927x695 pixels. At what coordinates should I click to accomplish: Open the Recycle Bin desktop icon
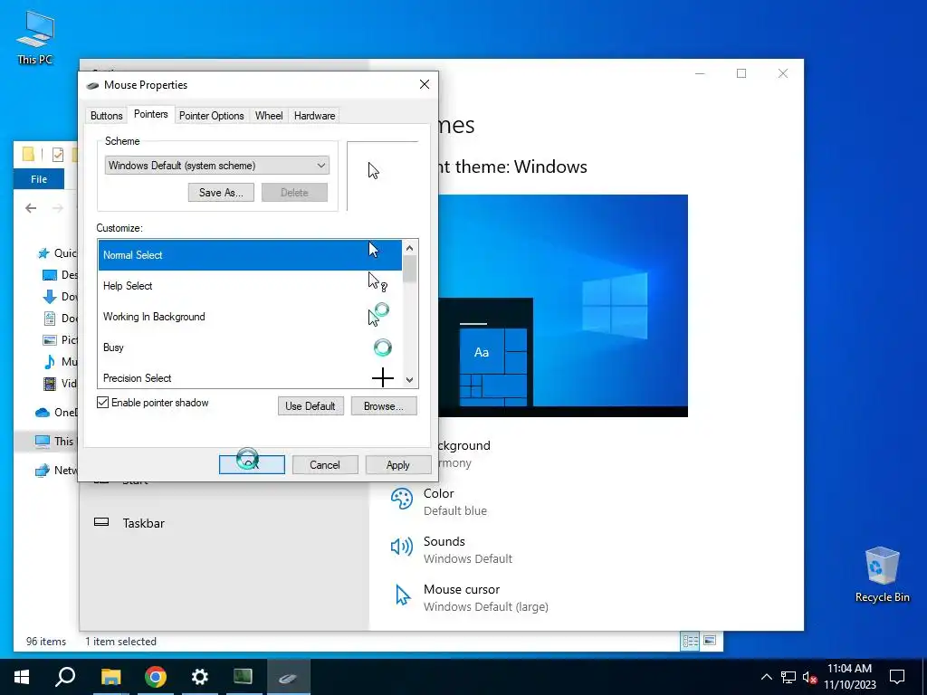[882, 575]
